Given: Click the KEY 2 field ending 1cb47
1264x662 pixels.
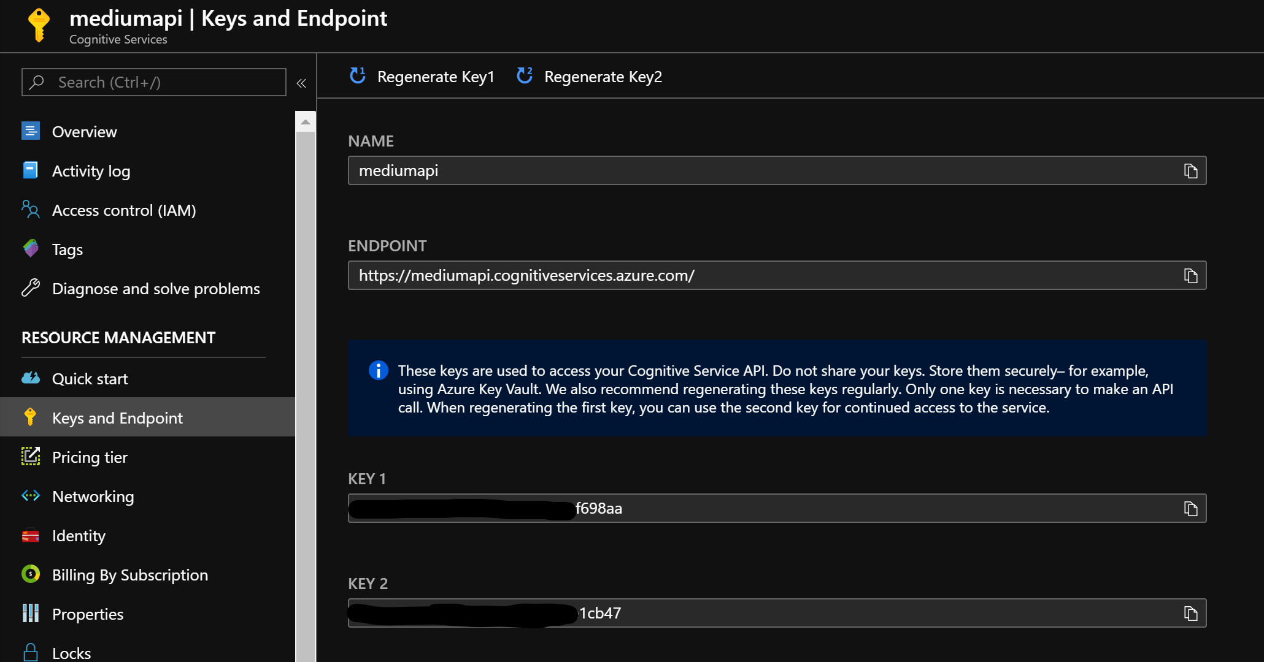Looking at the screenshot, I should [x=777, y=613].
